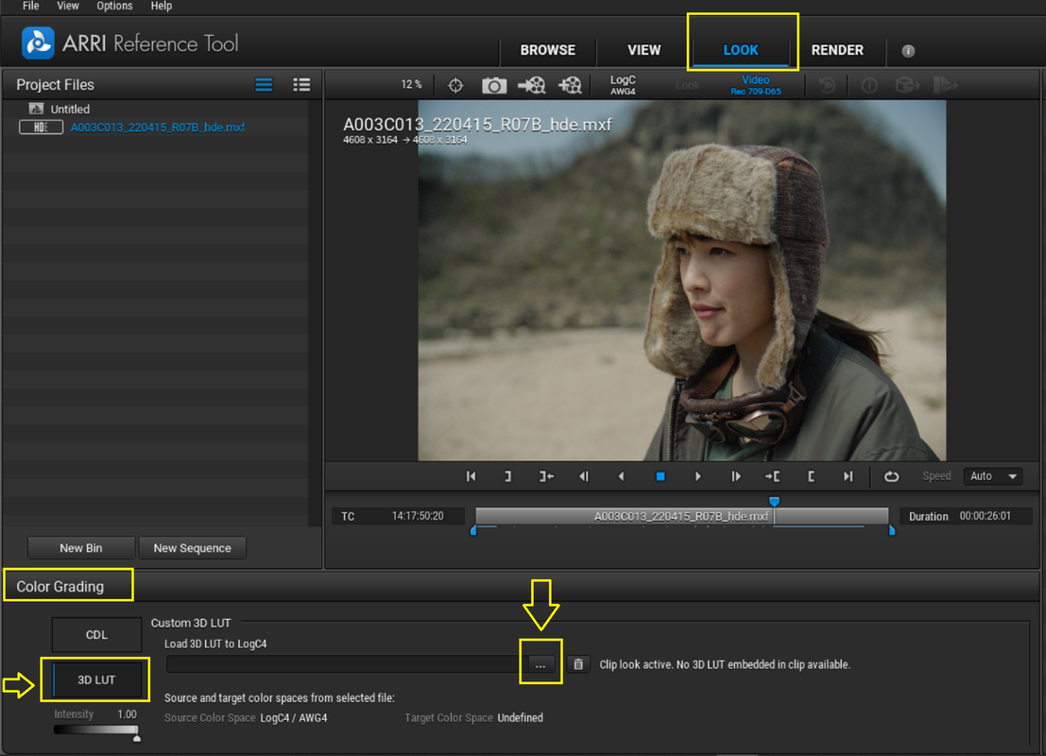The width and height of the screenshot is (1046, 756).
Task: Switch Project Files to compact list view
Action: click(x=264, y=85)
